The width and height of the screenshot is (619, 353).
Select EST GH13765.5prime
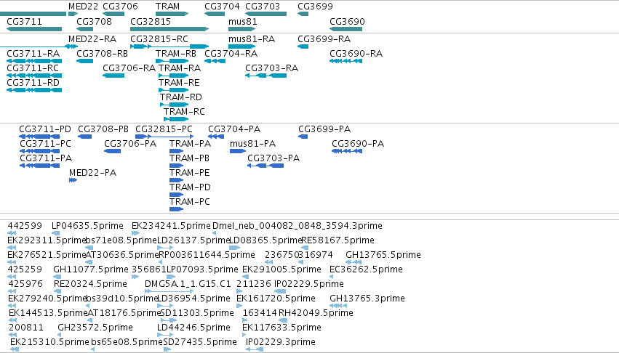354,262
